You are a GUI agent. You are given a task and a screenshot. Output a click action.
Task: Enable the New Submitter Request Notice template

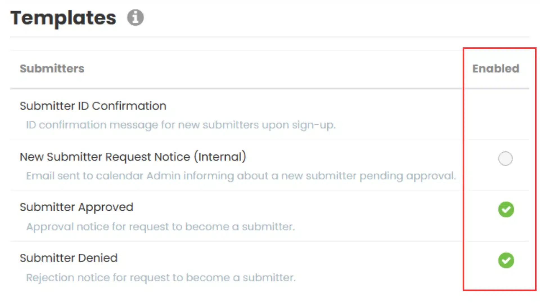(x=505, y=159)
